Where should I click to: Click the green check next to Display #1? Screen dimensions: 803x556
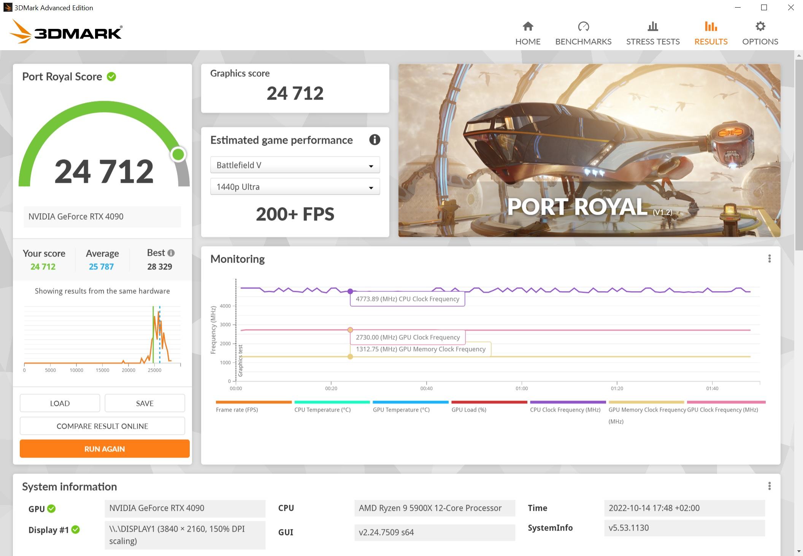(76, 529)
